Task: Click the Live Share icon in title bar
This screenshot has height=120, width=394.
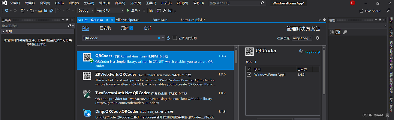Action: 362,11
